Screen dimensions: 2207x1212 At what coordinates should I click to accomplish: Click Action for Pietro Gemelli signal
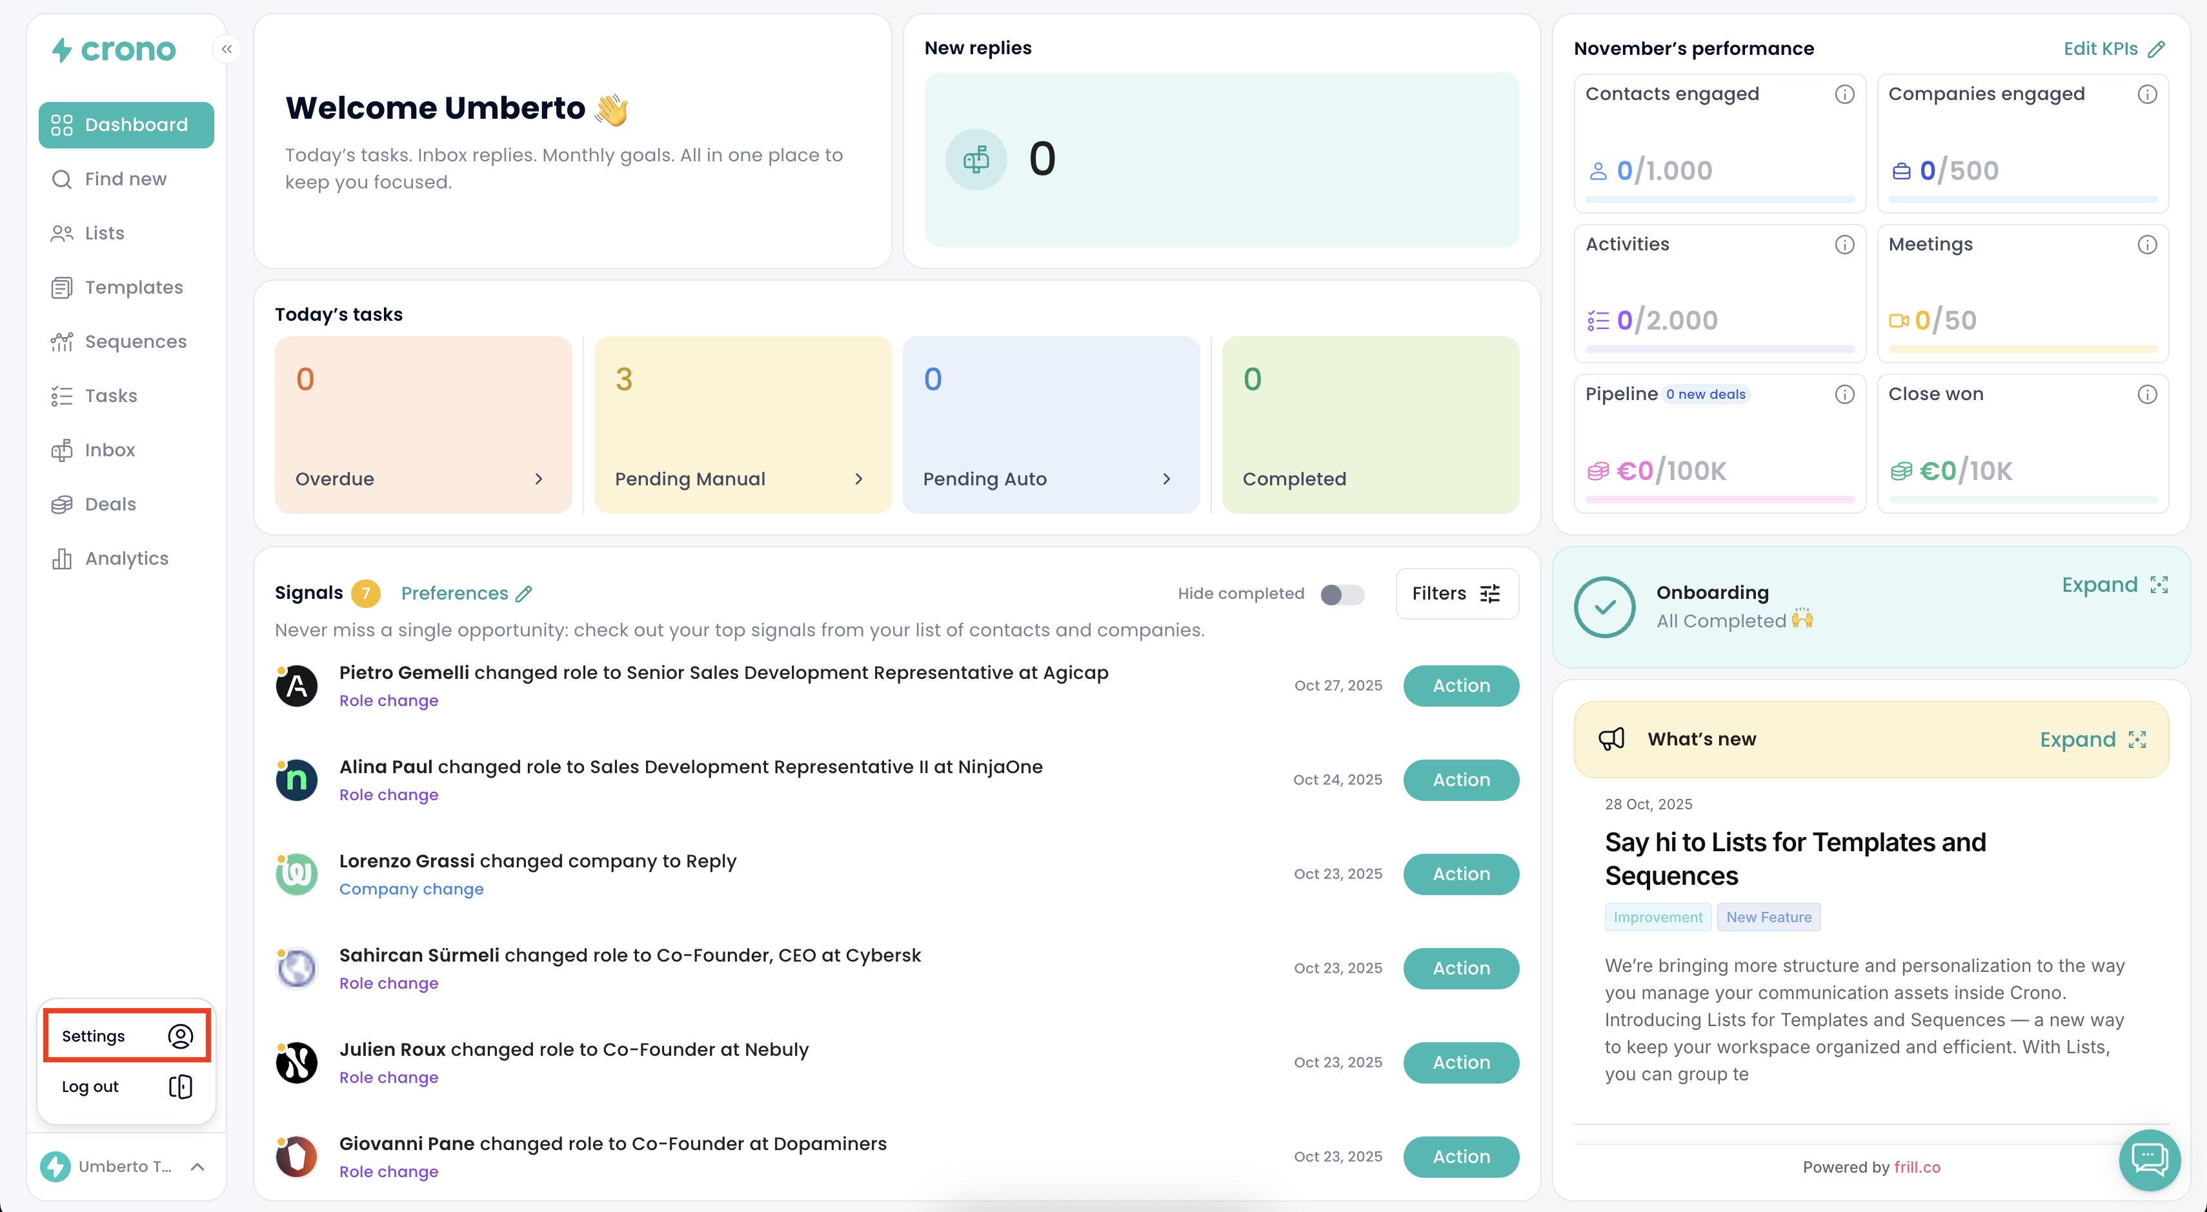click(x=1461, y=685)
